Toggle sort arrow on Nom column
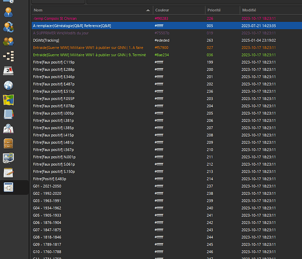 pos(148,10)
